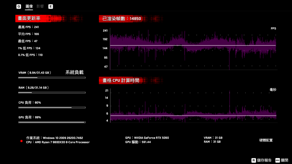This screenshot has height=164, width=292.
Task: Click RAM:31 GB text at bottom
Action: (212, 142)
